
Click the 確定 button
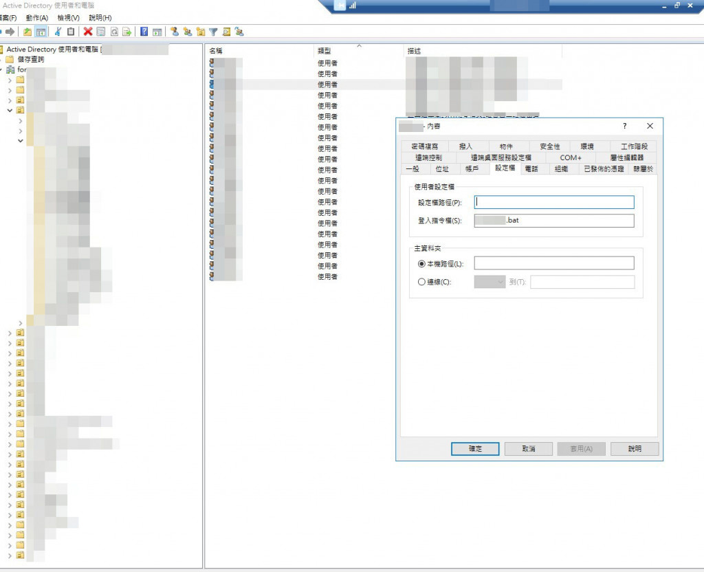pyautogui.click(x=475, y=448)
